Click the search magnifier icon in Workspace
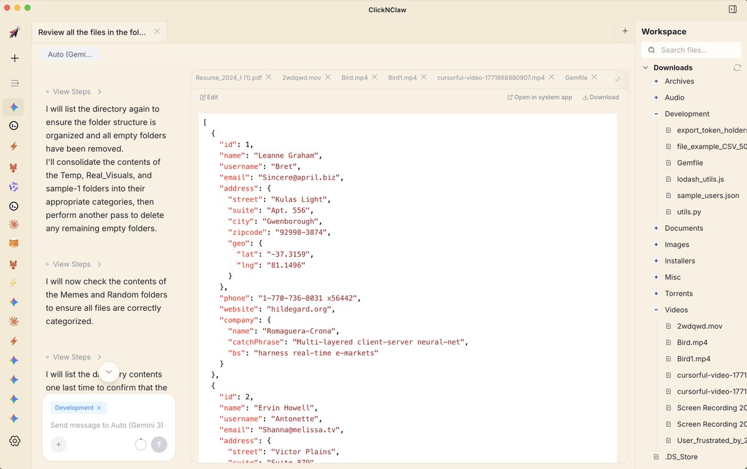 (x=652, y=50)
